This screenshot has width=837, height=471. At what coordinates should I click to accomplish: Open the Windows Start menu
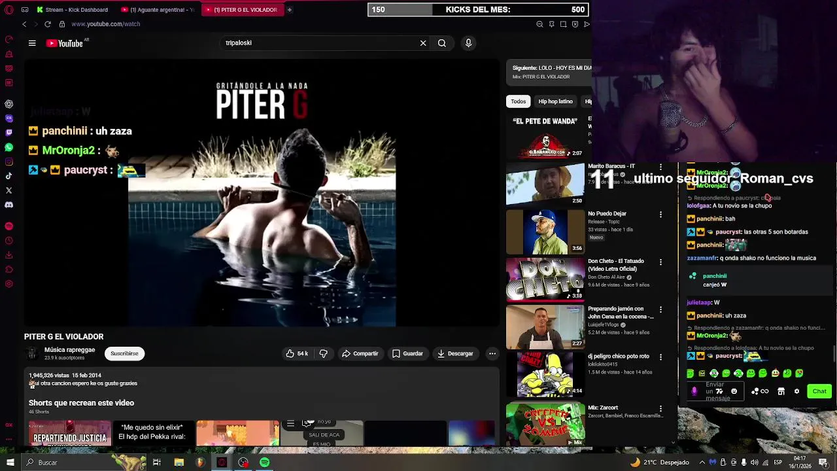click(x=10, y=462)
